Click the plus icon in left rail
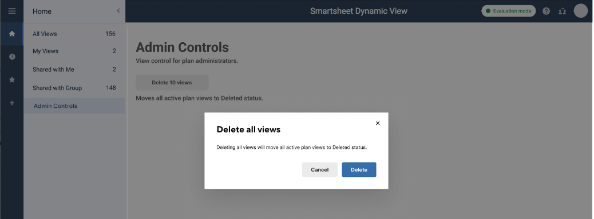 (x=12, y=103)
